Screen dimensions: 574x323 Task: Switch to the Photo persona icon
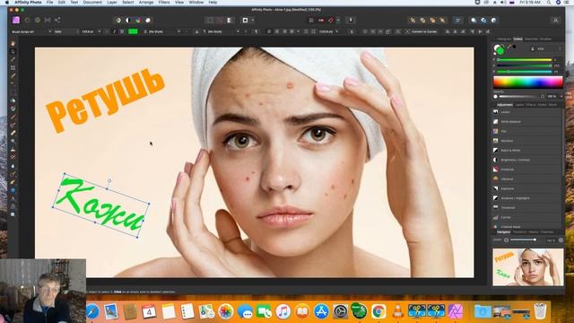(16, 20)
